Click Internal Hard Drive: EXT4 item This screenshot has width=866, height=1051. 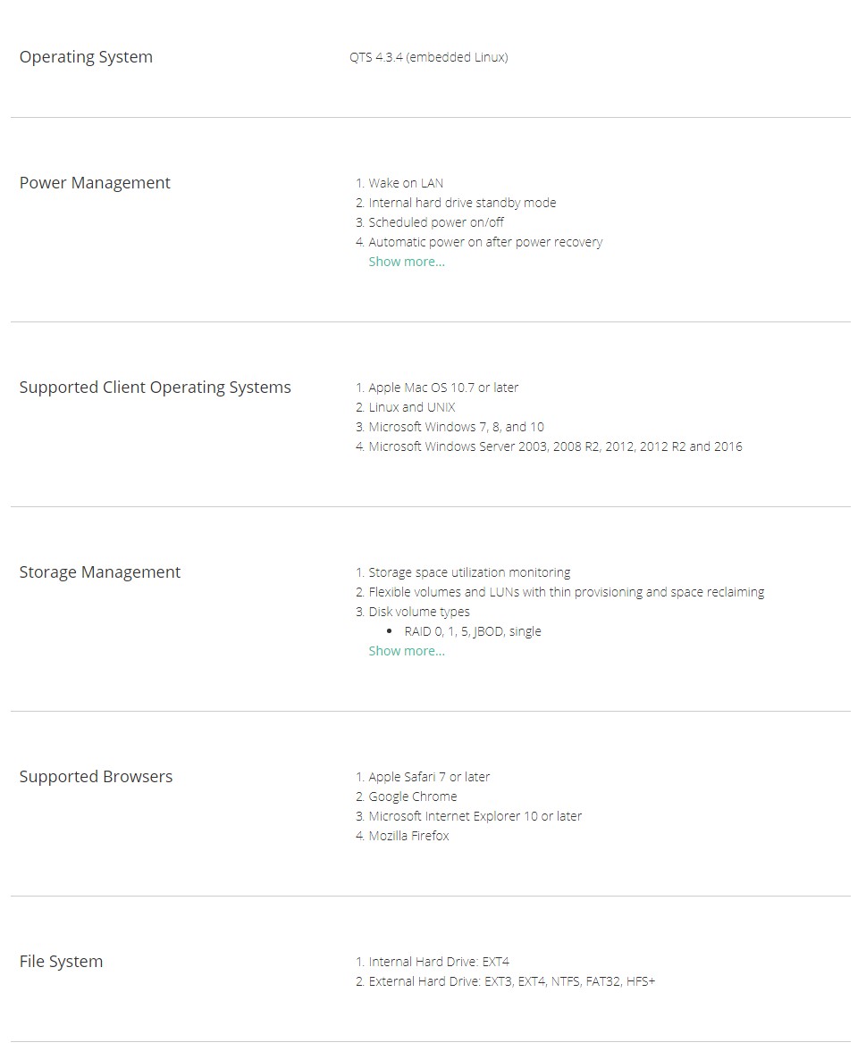[x=439, y=962]
